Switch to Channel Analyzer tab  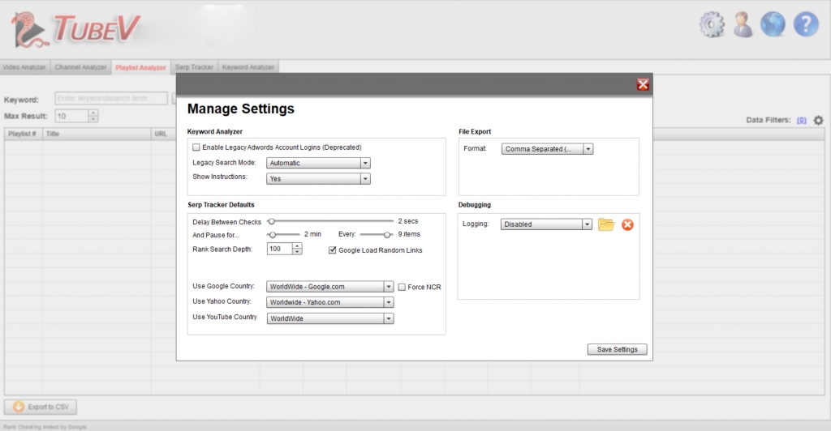pos(80,67)
